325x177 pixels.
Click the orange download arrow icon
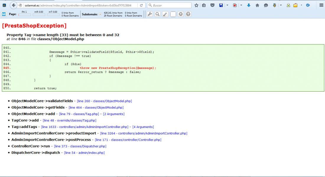274,5
